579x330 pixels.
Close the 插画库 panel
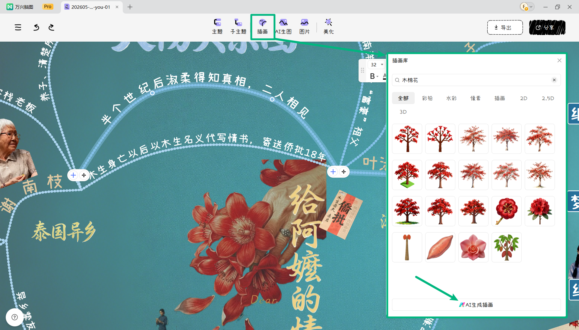coord(559,60)
